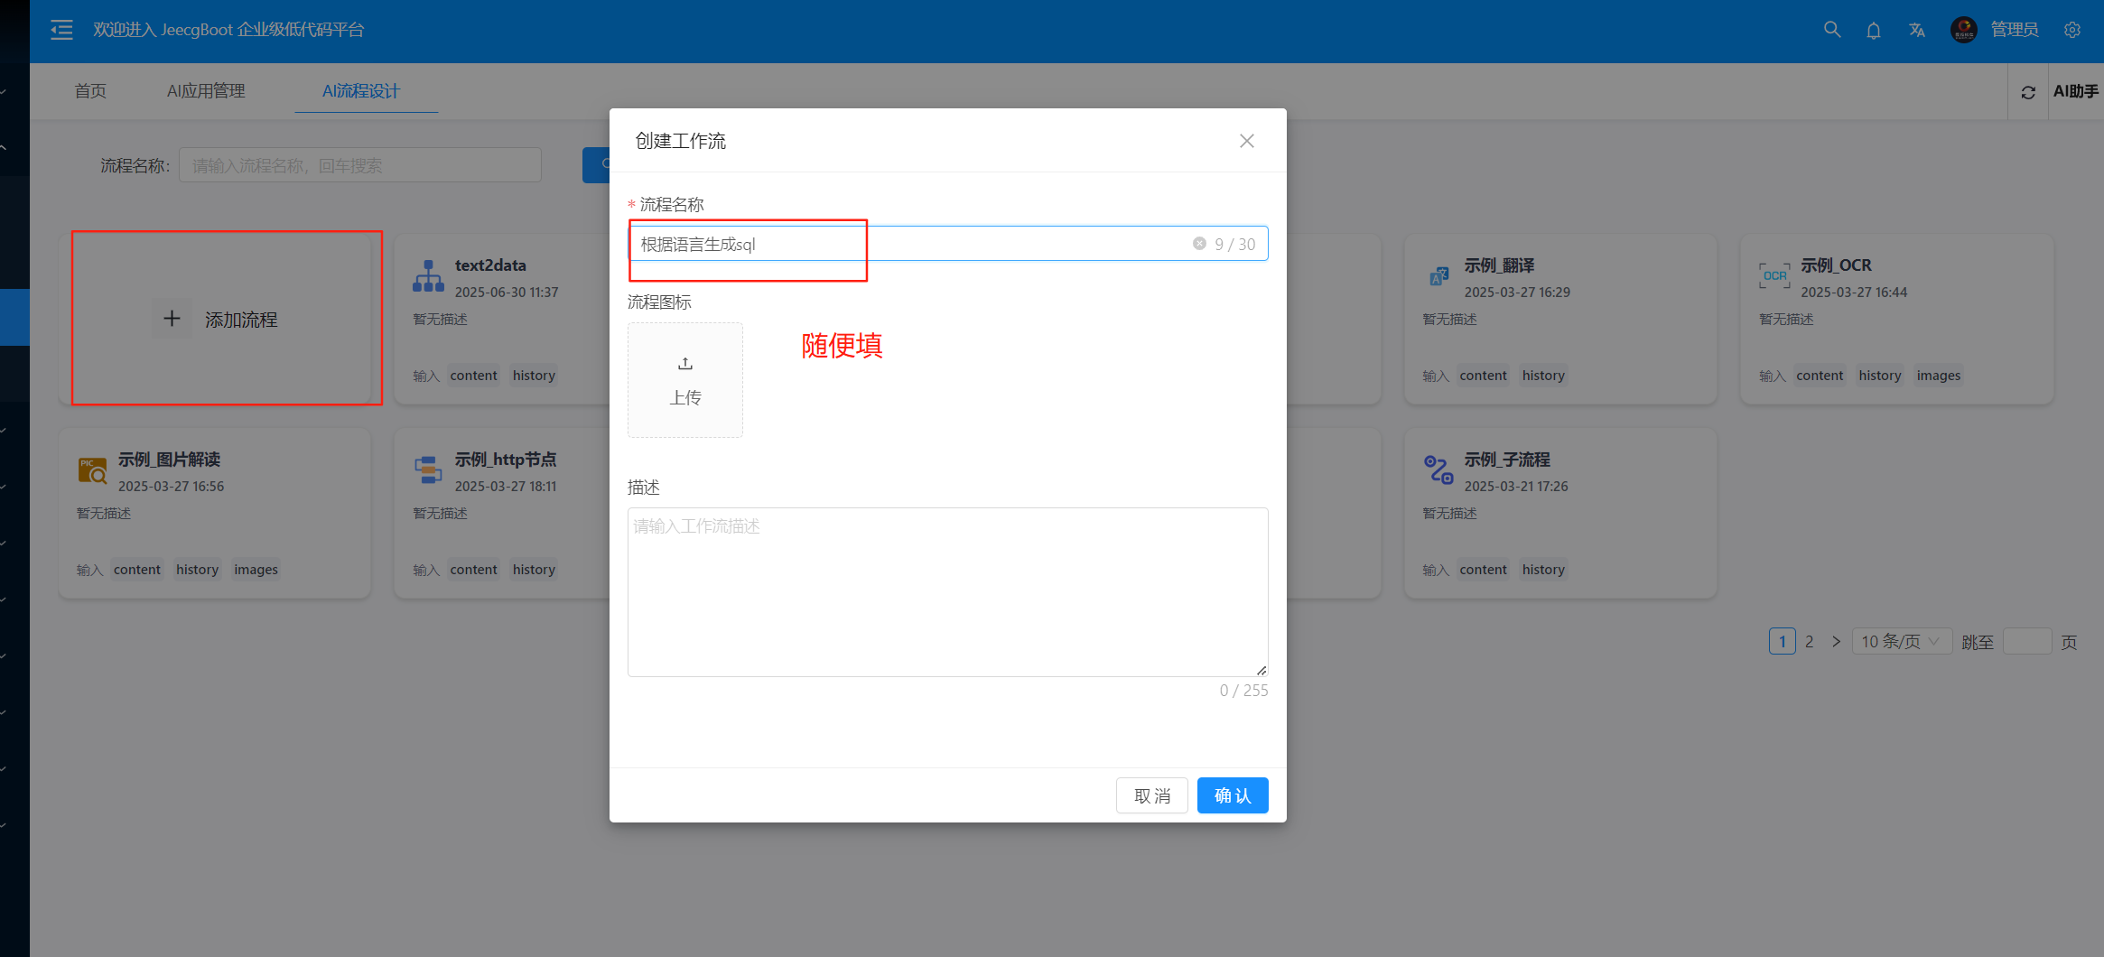
Task: Open the 10条/页 page size dropdown
Action: coord(1901,641)
